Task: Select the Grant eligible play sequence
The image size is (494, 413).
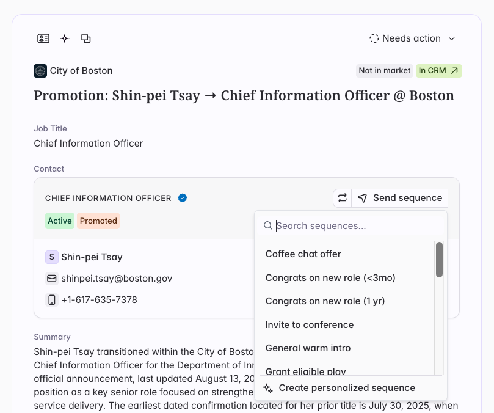Action: point(347,370)
